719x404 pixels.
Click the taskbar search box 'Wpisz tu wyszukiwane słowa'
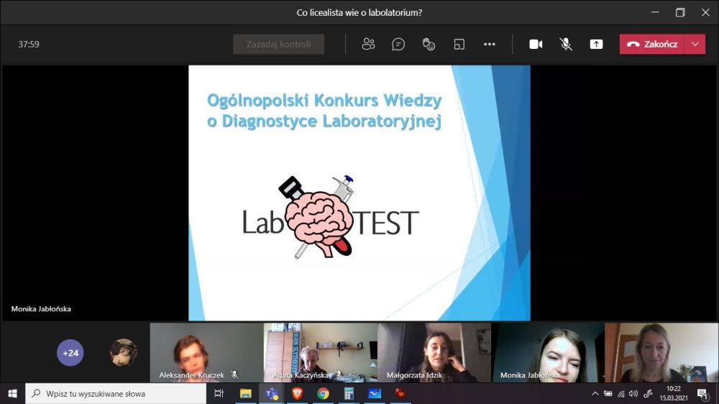tap(116, 393)
